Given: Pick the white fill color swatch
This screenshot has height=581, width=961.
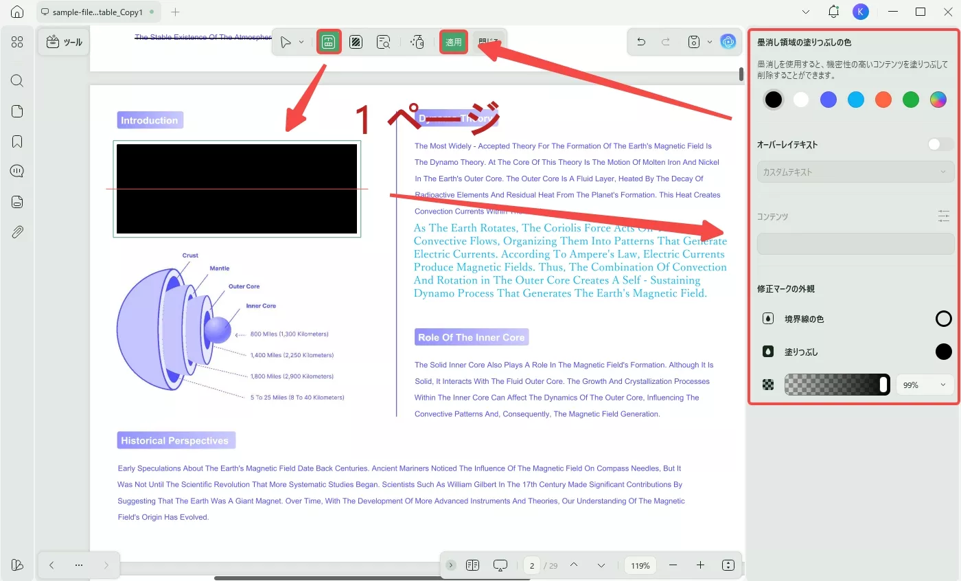Looking at the screenshot, I should coord(801,100).
